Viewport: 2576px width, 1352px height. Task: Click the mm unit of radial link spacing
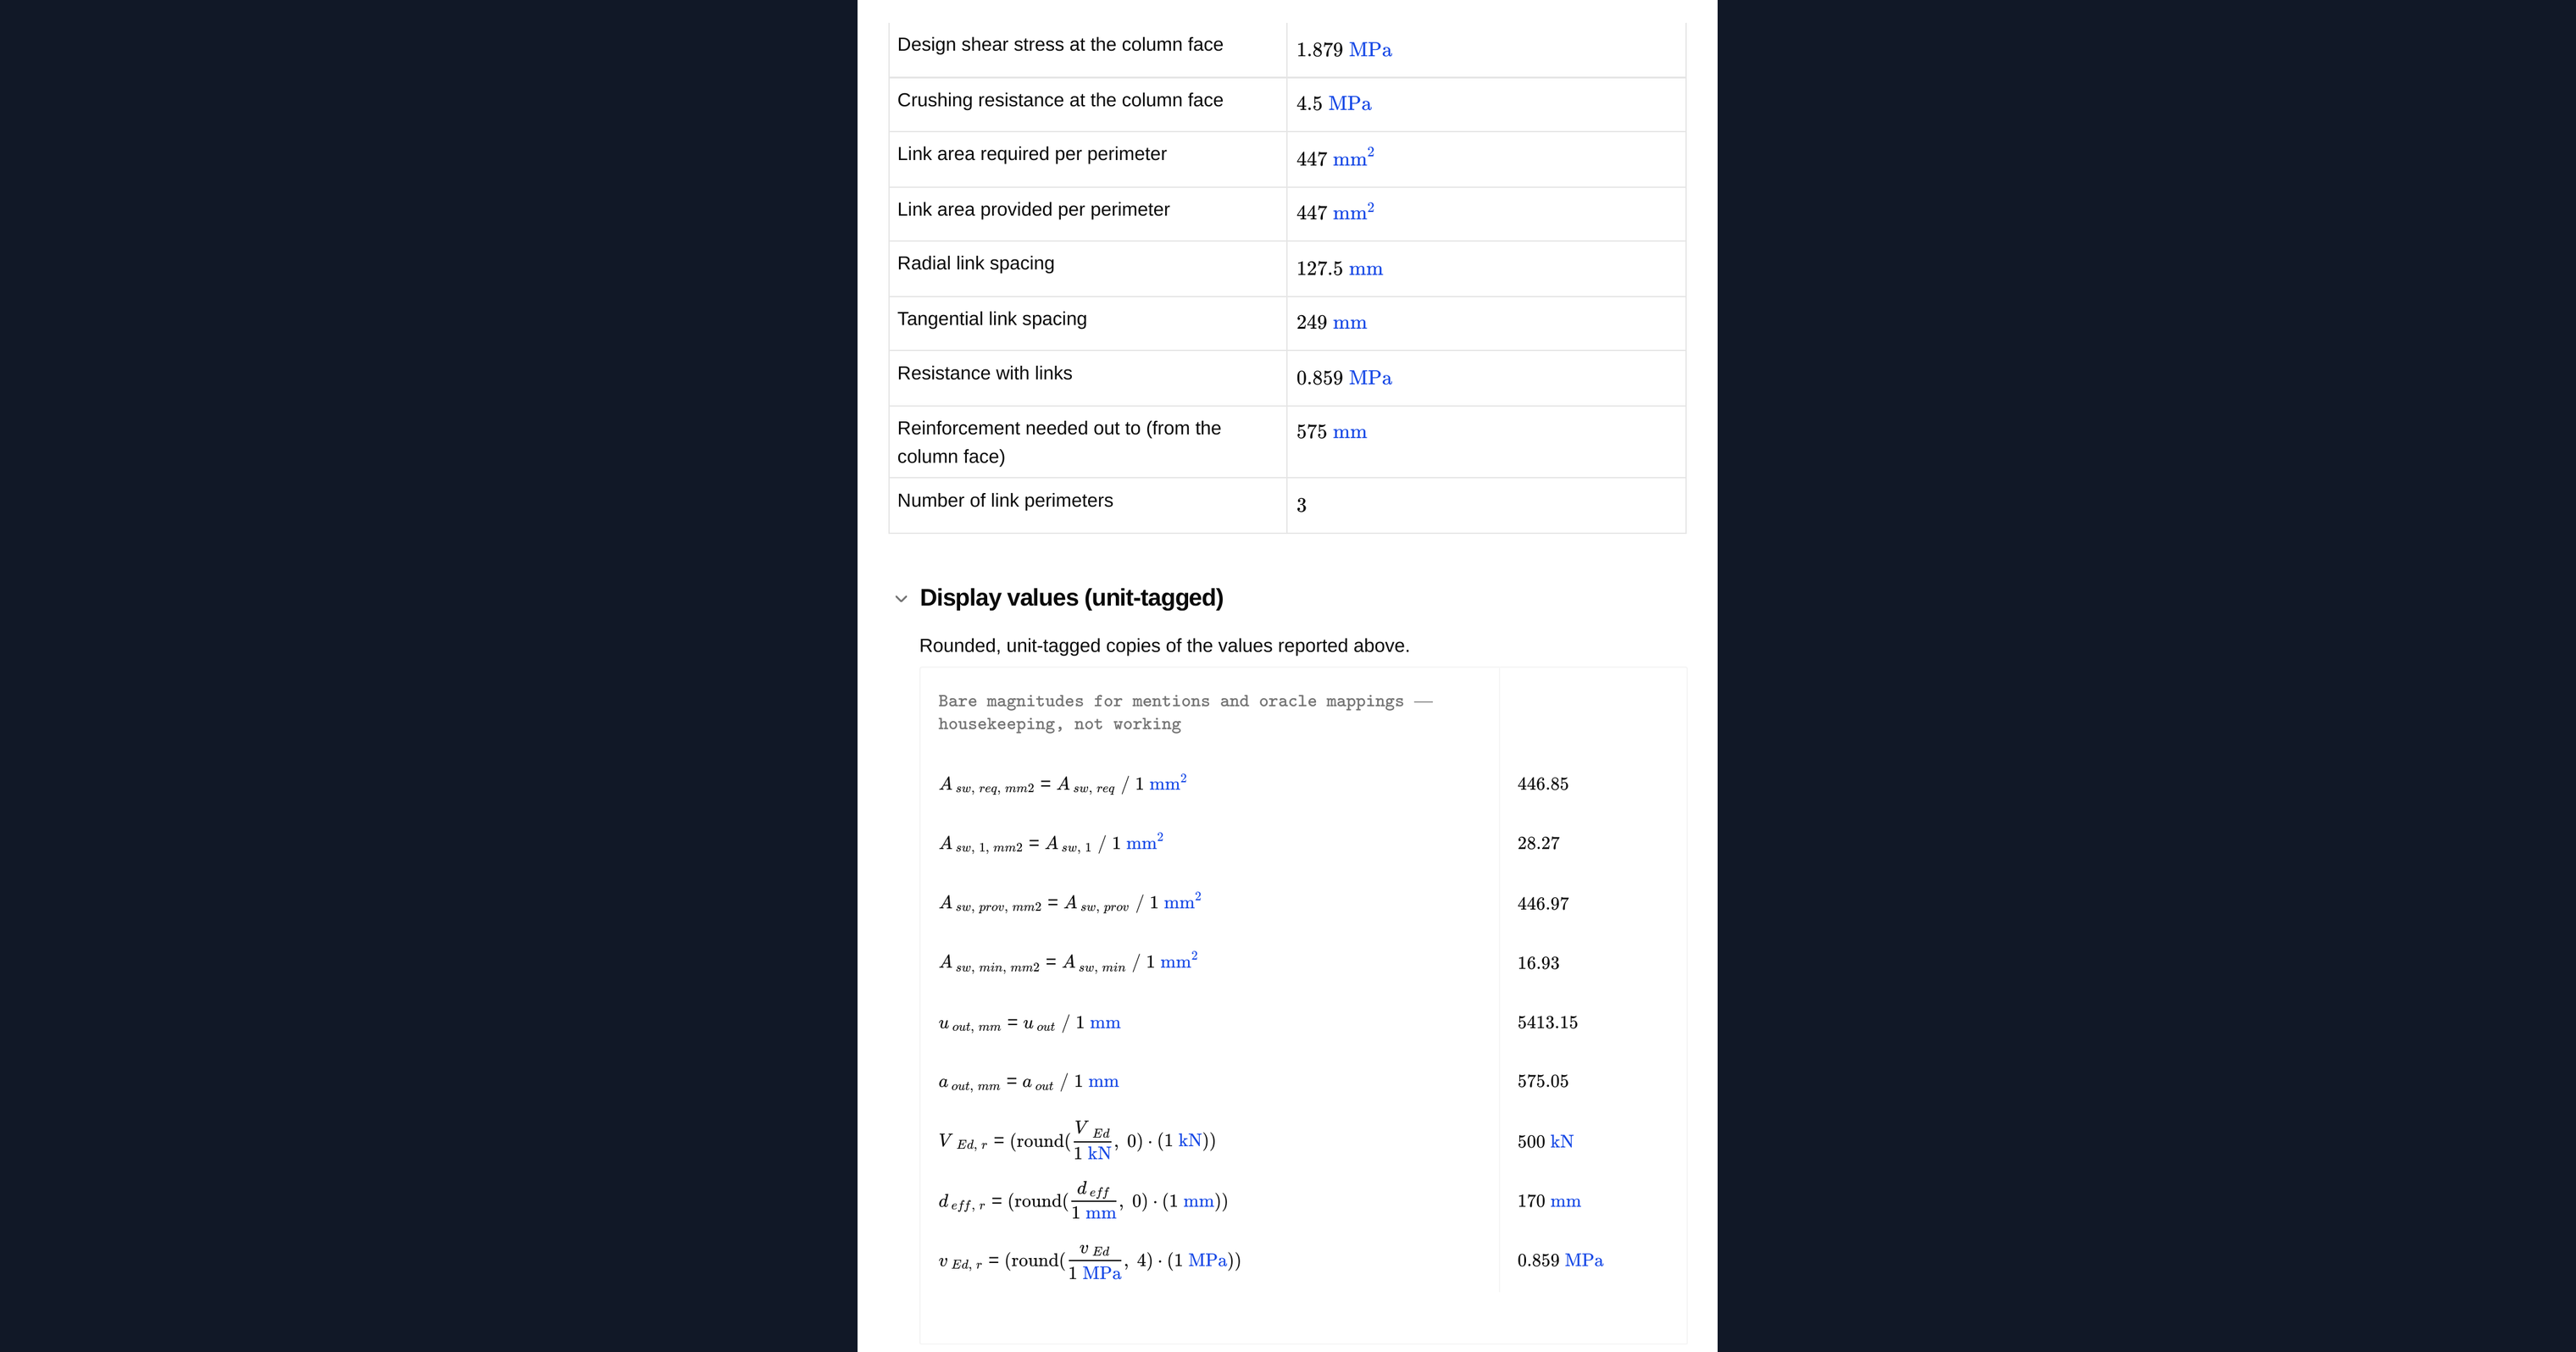point(1365,269)
